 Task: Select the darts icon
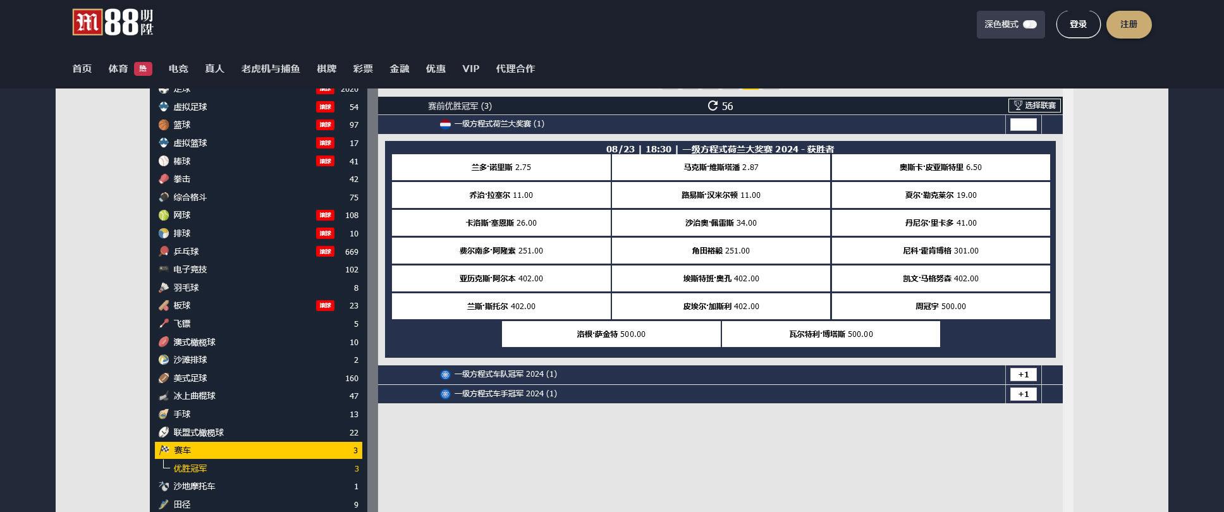click(164, 324)
